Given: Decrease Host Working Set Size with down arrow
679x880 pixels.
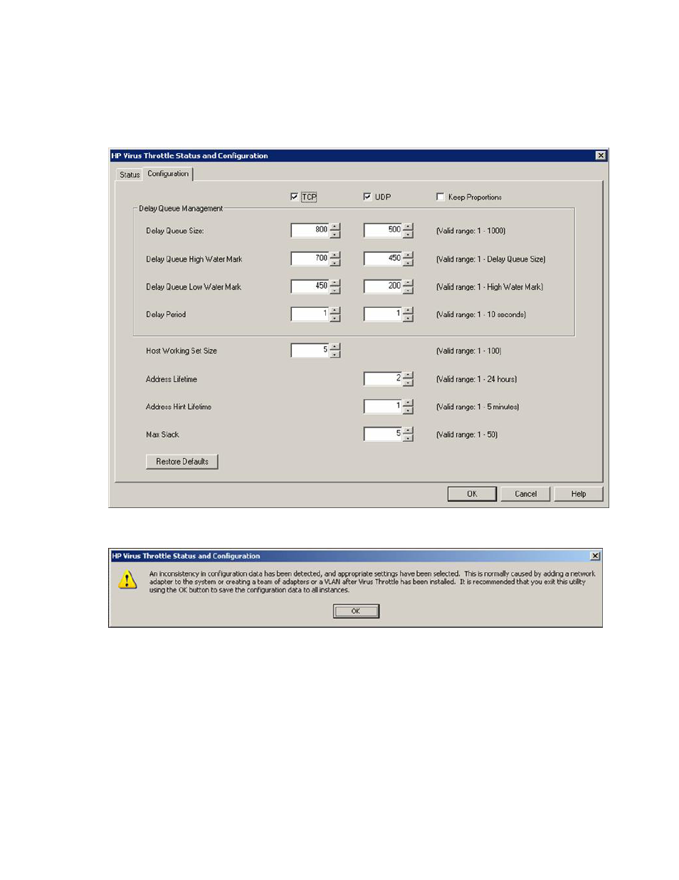Looking at the screenshot, I should click(335, 354).
